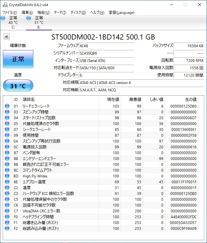The image size is (207, 243).
Task: Click status orb for 09 使用時間
Action: [x=7, y=135]
